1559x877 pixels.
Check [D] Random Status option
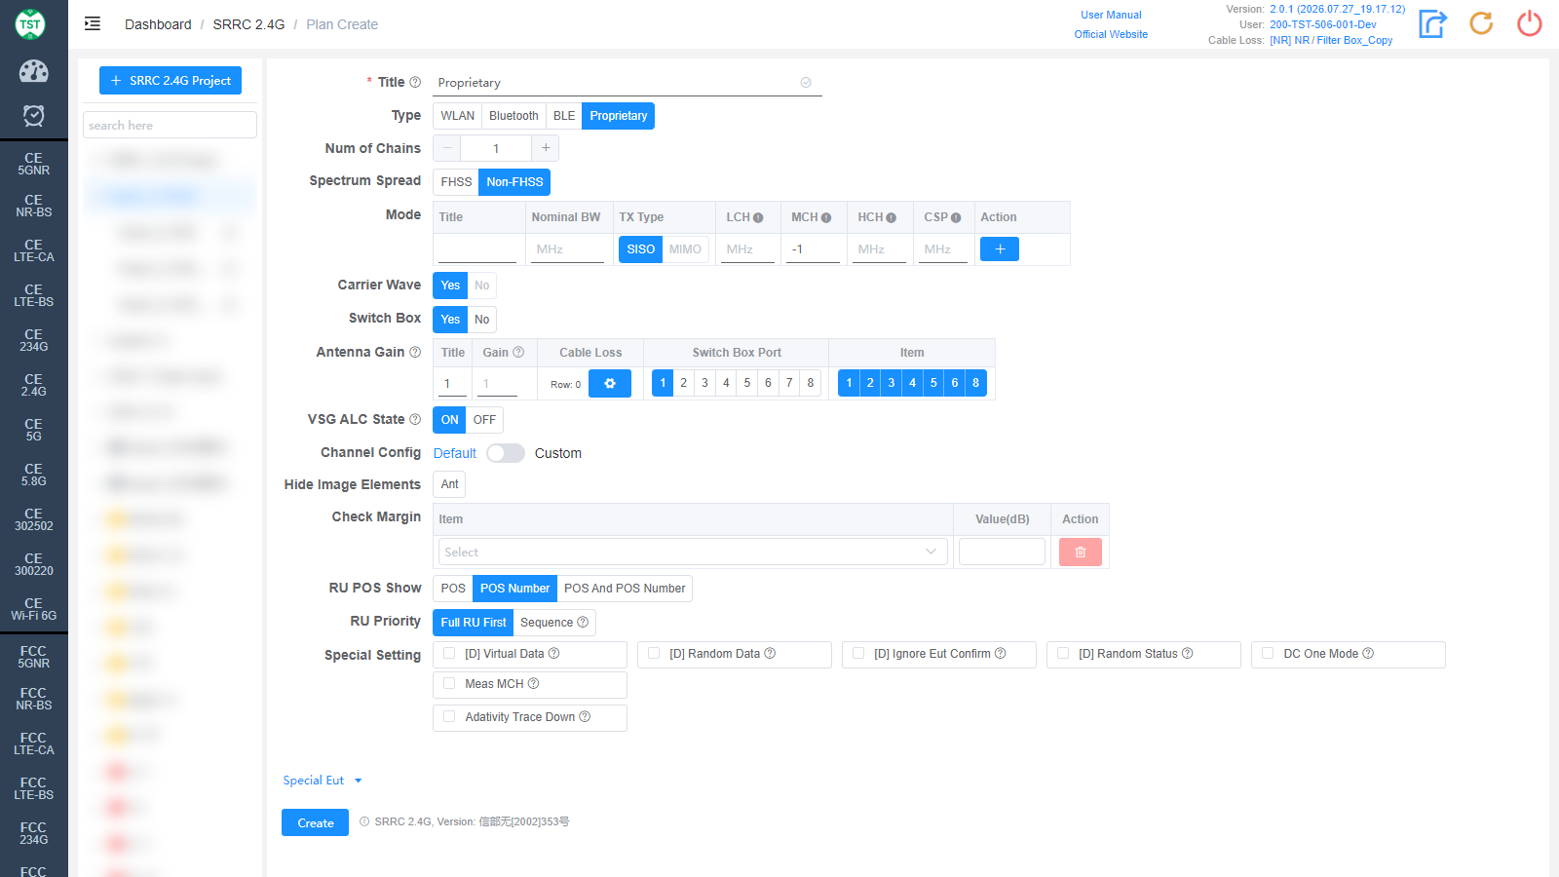pyautogui.click(x=1063, y=654)
